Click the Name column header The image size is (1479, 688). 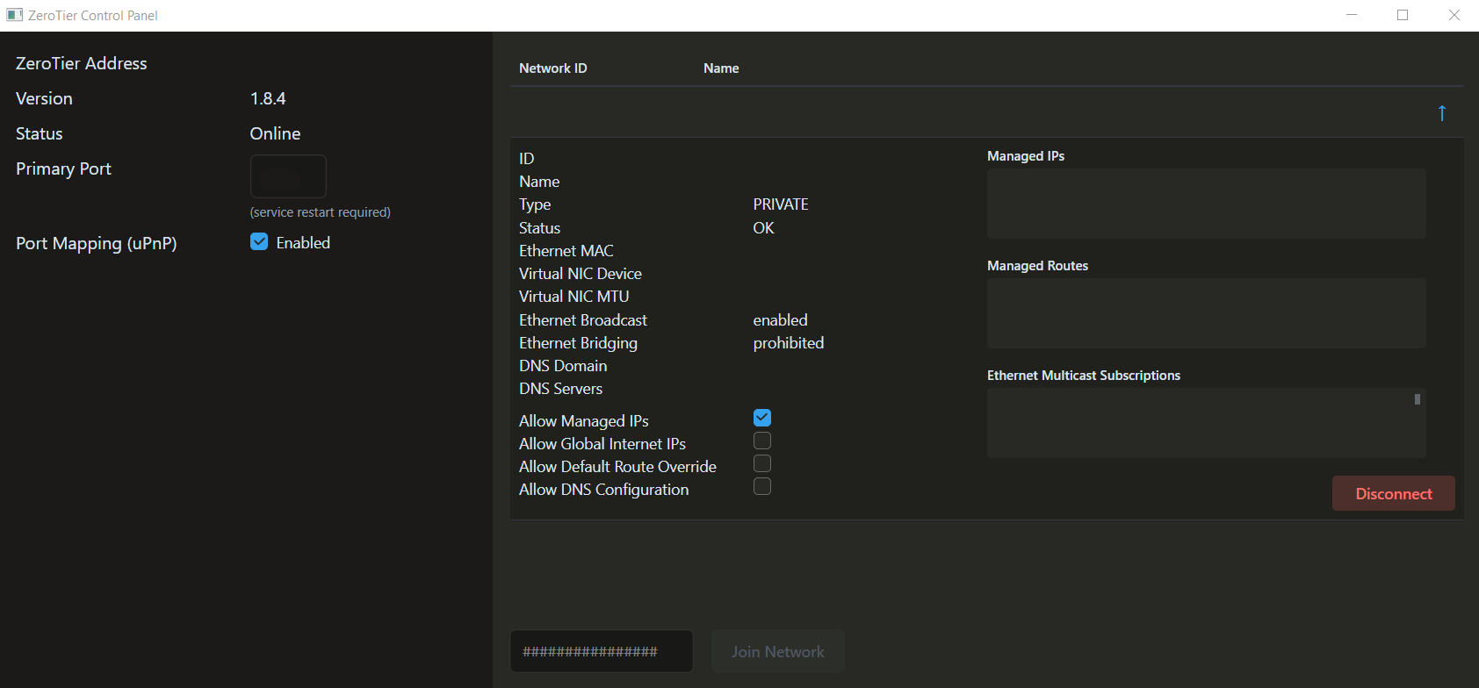click(721, 68)
